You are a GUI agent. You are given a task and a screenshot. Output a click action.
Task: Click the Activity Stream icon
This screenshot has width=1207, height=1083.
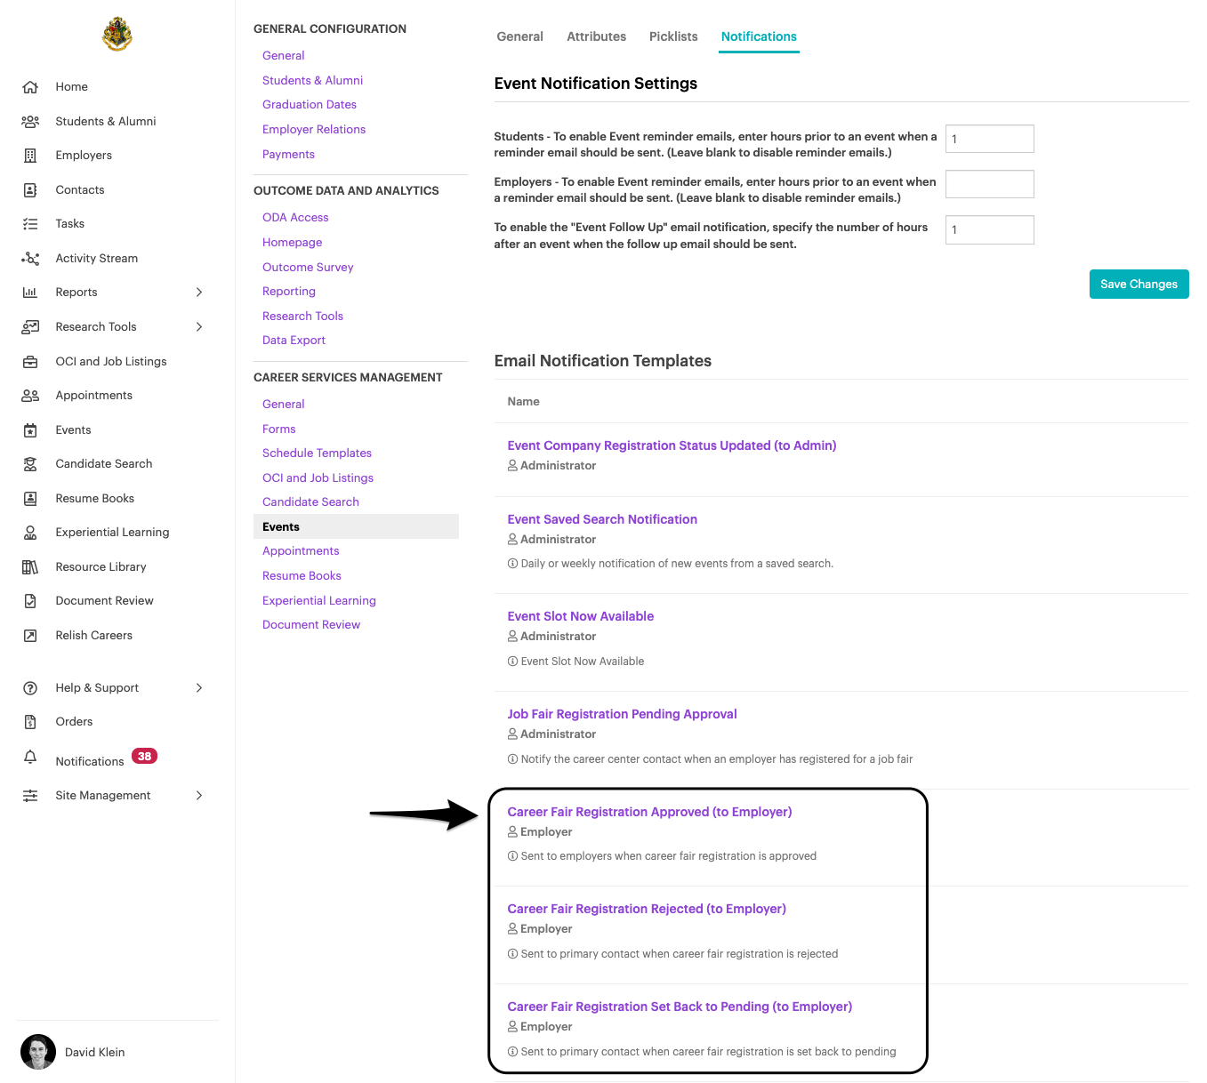(30, 259)
